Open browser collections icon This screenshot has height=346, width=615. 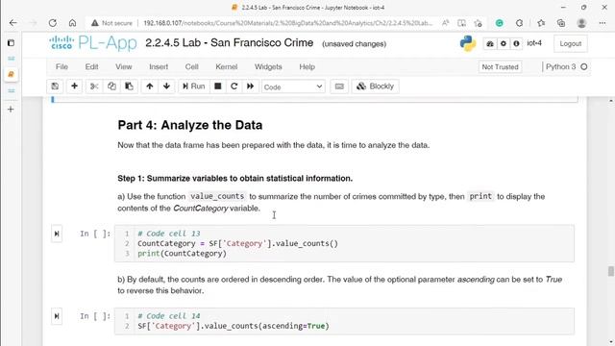point(561,23)
